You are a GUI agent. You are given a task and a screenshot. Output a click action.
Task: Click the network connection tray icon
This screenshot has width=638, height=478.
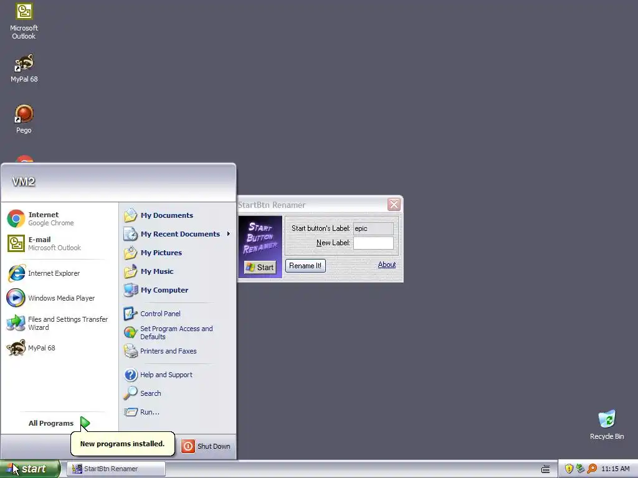pos(580,469)
